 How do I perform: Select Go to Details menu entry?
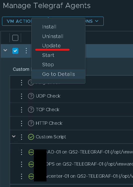[58, 74]
